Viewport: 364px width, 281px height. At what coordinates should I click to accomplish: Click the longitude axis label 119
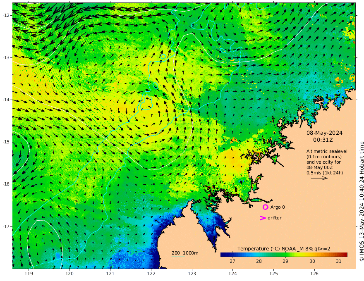tap(29, 274)
